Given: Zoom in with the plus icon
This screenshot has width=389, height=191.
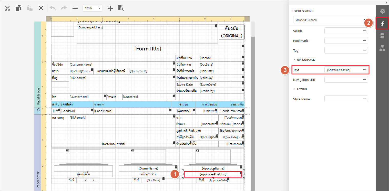Looking at the screenshot, I should pos(110,8).
